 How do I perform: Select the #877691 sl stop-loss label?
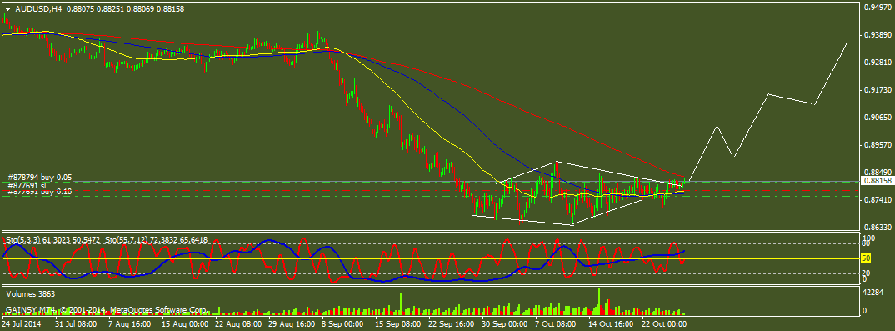point(27,185)
